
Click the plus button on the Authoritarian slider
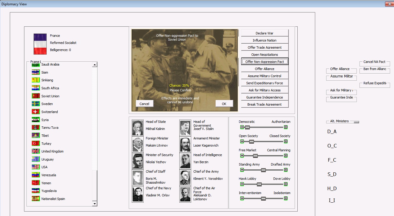285,127
